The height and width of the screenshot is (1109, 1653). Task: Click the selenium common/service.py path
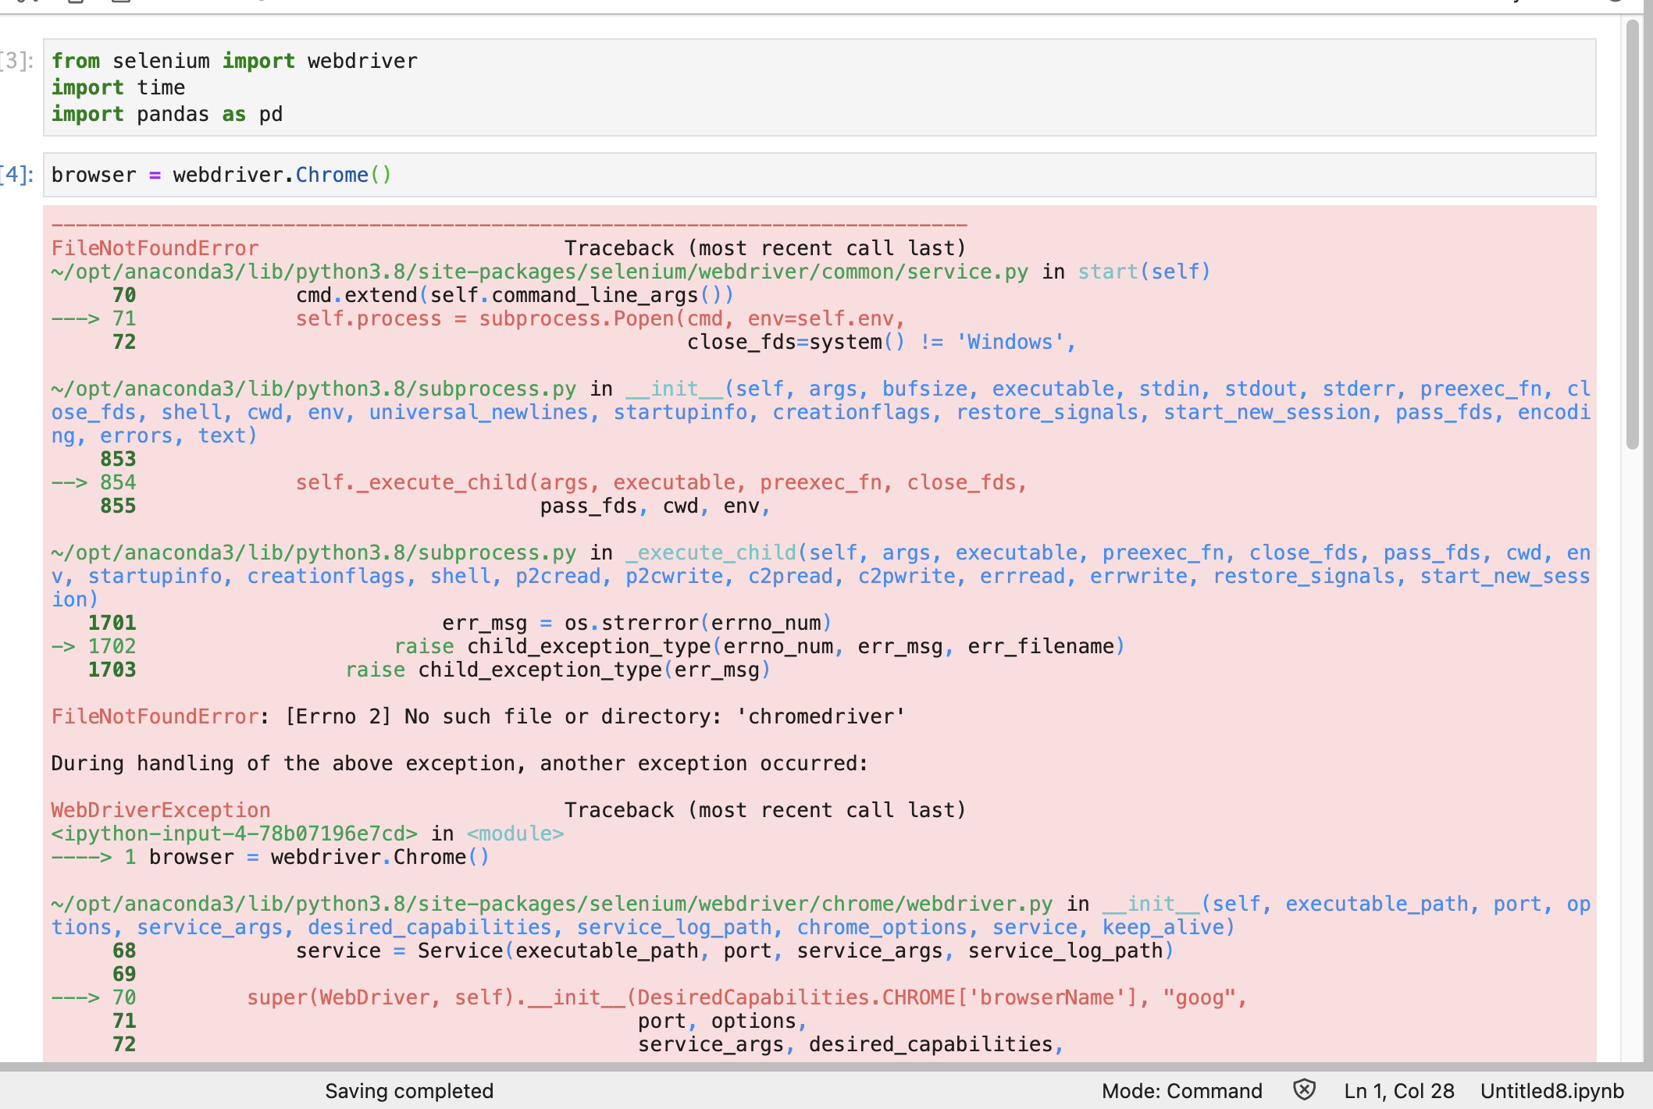pos(539,272)
